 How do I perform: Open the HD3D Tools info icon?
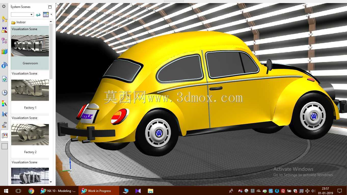coord(4,65)
